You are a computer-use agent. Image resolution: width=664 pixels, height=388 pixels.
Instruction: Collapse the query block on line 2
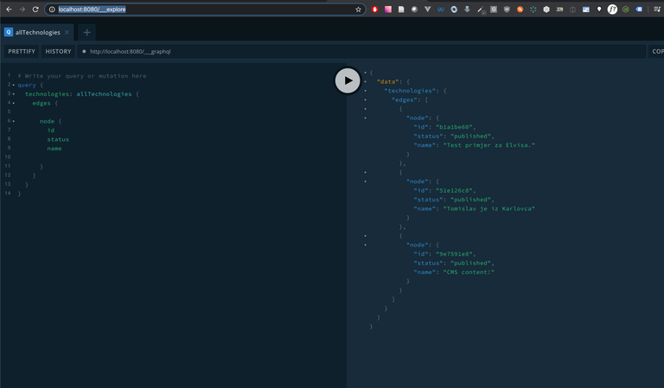[x=14, y=86]
